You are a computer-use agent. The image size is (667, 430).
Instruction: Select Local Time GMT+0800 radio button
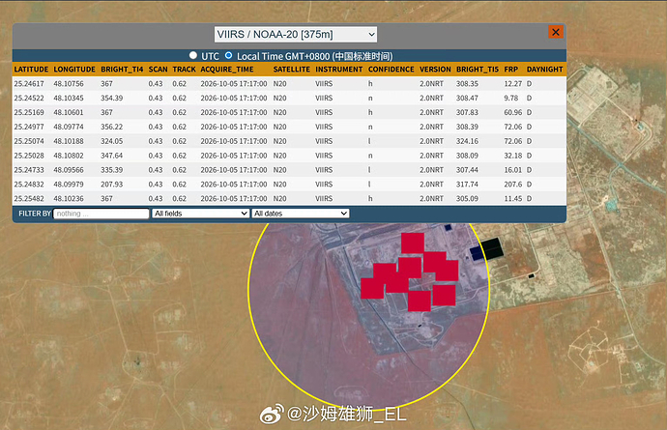click(x=228, y=55)
